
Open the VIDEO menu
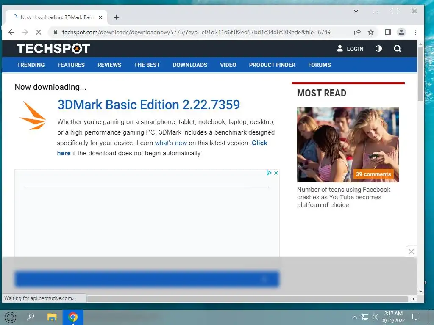tap(228, 65)
